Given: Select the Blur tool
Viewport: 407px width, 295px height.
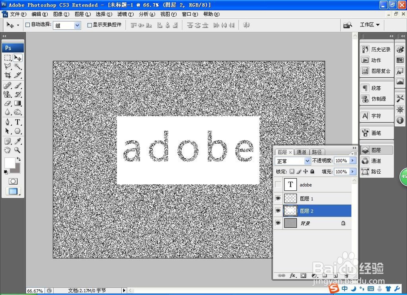Looking at the screenshot, I should [7, 112].
